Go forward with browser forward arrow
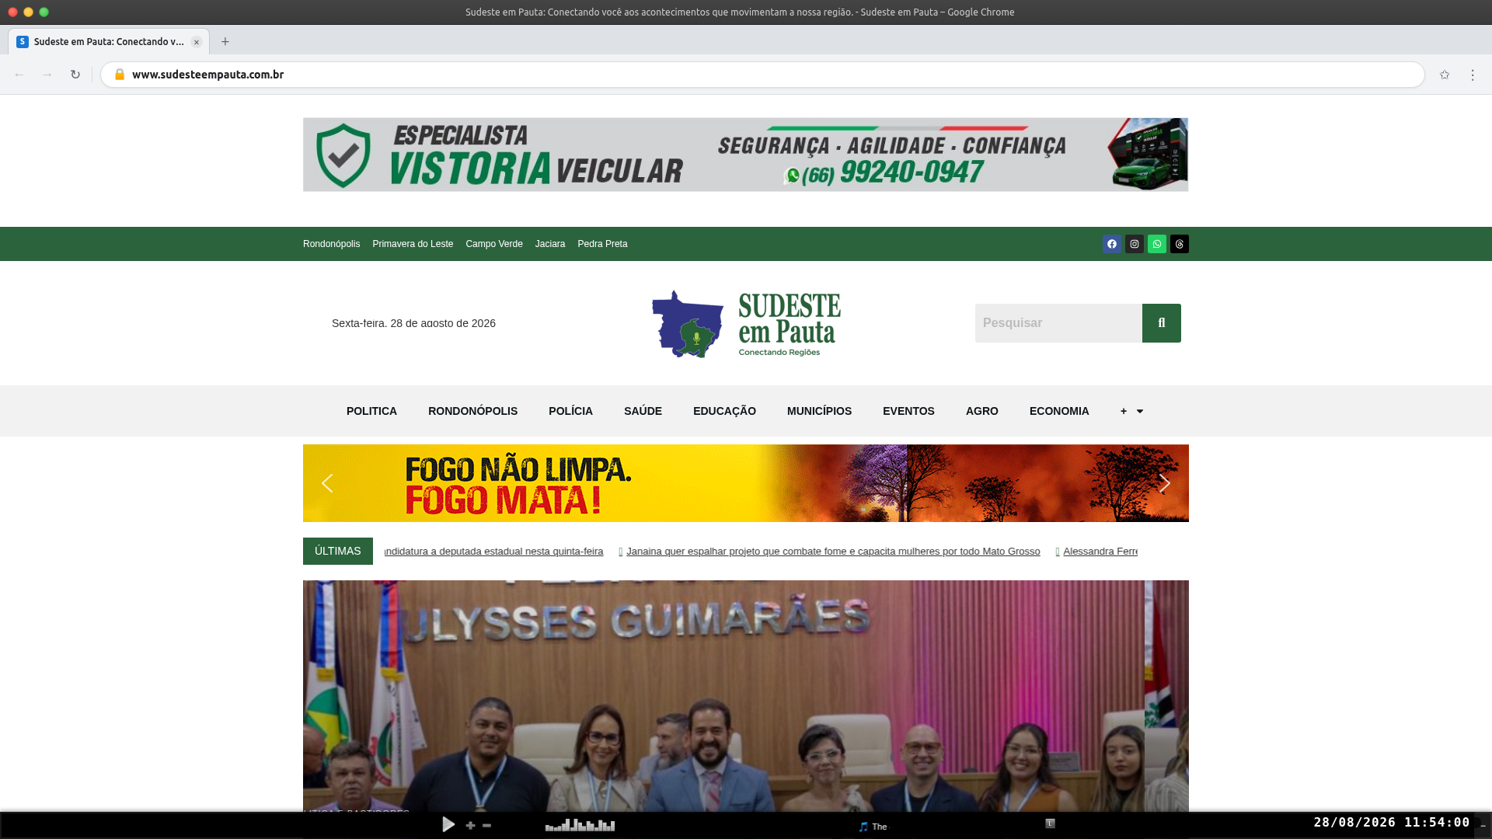The width and height of the screenshot is (1492, 839). click(47, 75)
